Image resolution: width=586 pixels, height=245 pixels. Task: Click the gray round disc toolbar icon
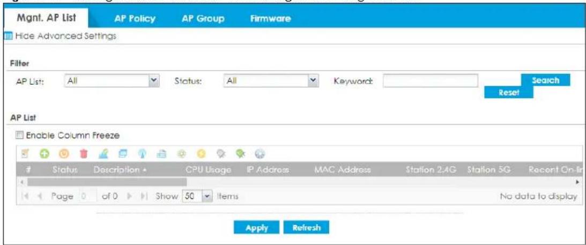point(260,153)
